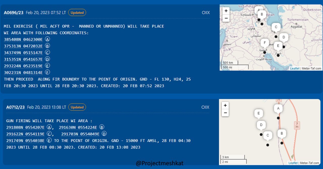Select coordinate 291808N 0554207E

click(25, 127)
